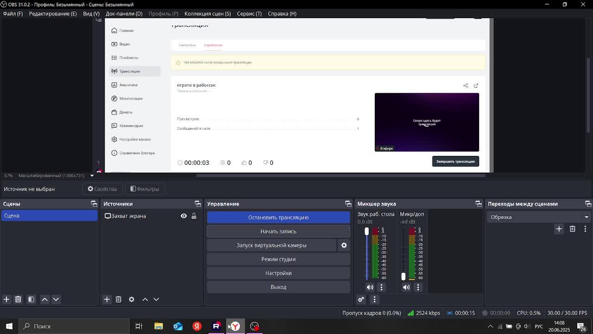Pop out the Управление dock panel
This screenshot has width=593, height=334.
coord(348,204)
